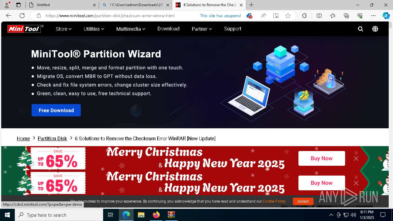Close the second Christmas banner X
This screenshot has width=393, height=221.
pos(356,183)
